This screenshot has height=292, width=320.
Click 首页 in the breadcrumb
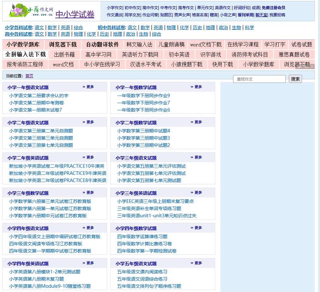29,76
